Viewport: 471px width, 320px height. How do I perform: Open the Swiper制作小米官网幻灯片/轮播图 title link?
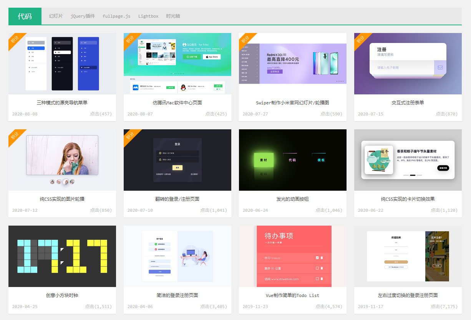tap(293, 102)
